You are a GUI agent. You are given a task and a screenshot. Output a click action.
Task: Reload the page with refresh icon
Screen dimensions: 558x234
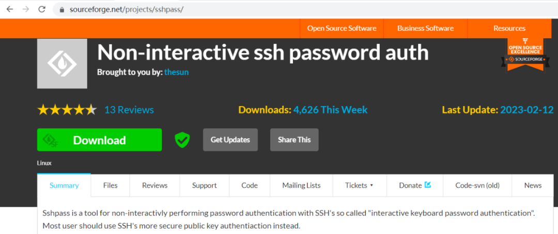click(x=42, y=9)
